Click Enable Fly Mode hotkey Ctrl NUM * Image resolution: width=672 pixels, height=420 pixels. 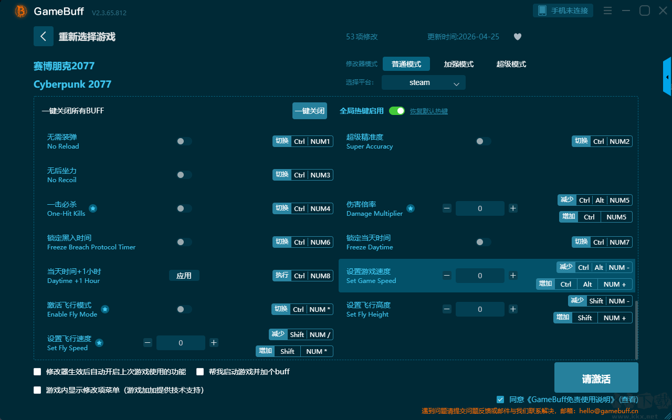tap(302, 309)
